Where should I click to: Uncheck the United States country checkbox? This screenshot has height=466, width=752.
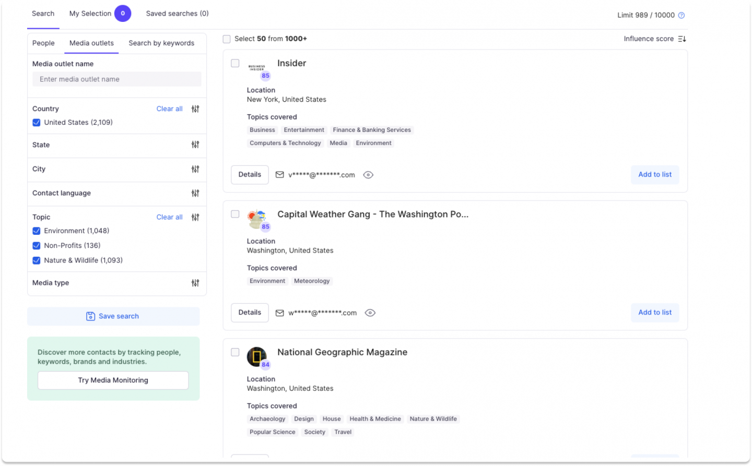pyautogui.click(x=37, y=123)
